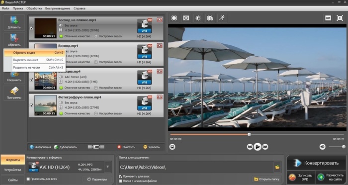The width and height of the screenshot is (348, 185).
Task: Click AVI format icon for Восход на пляже.mp4
Action: [x=145, y=26]
